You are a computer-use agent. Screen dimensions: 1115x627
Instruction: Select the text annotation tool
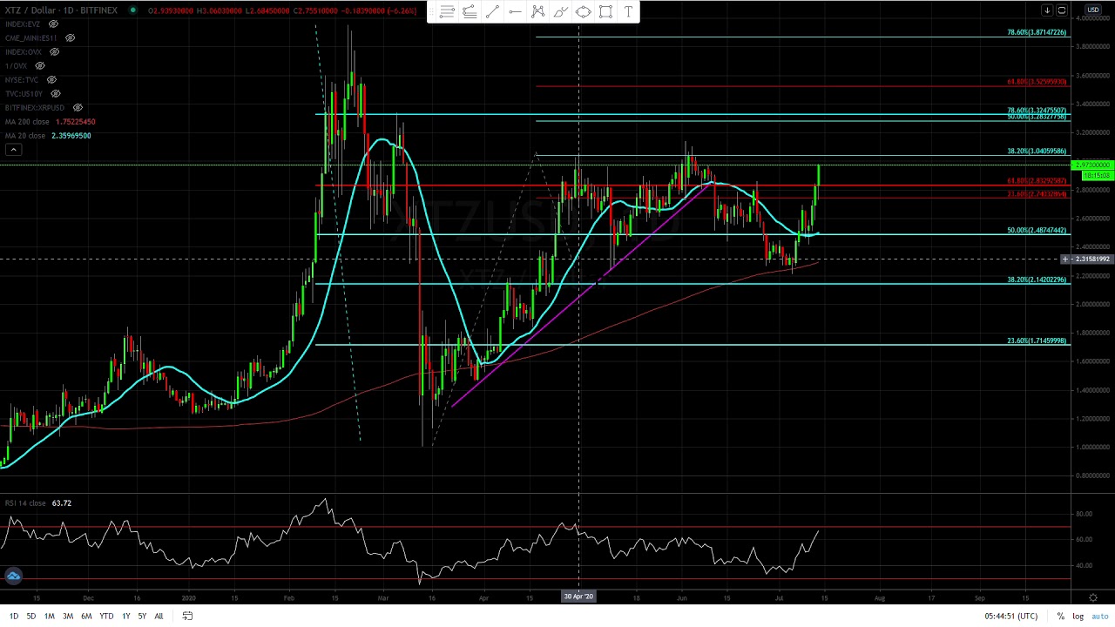tap(628, 11)
